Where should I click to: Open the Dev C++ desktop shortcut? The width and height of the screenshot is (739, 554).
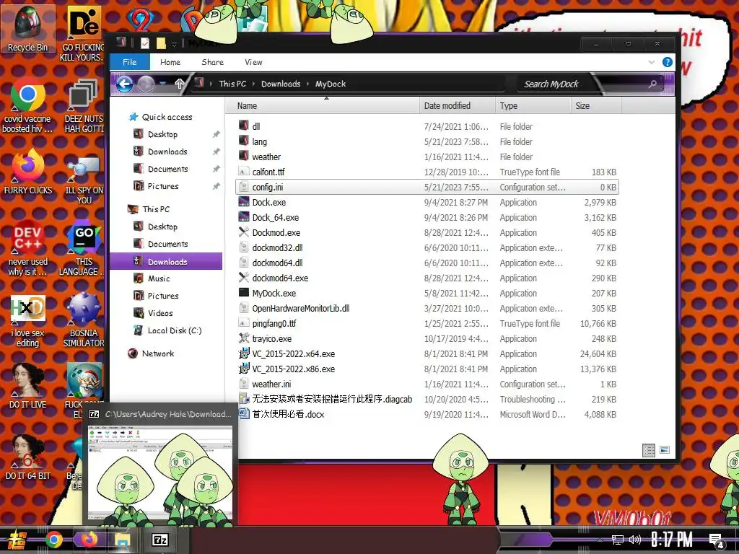pos(28,248)
